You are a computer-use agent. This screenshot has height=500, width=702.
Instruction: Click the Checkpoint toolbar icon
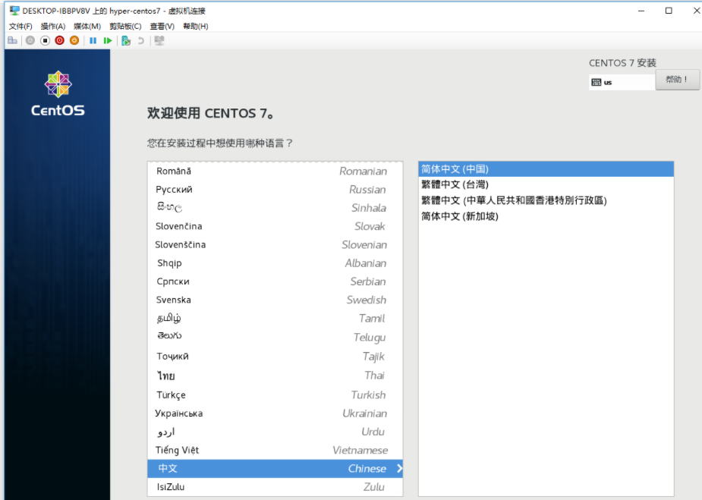point(126,41)
